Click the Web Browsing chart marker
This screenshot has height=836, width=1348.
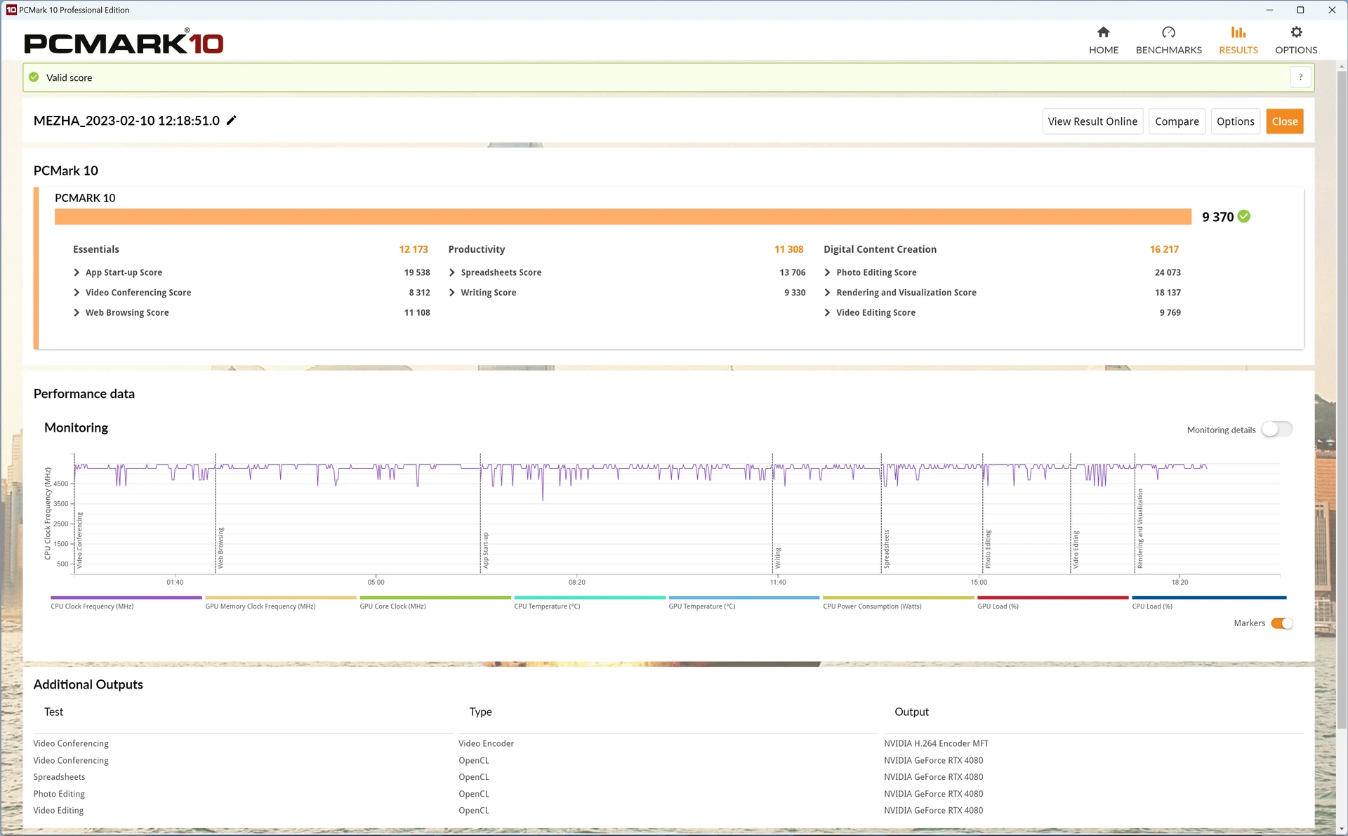[x=220, y=548]
